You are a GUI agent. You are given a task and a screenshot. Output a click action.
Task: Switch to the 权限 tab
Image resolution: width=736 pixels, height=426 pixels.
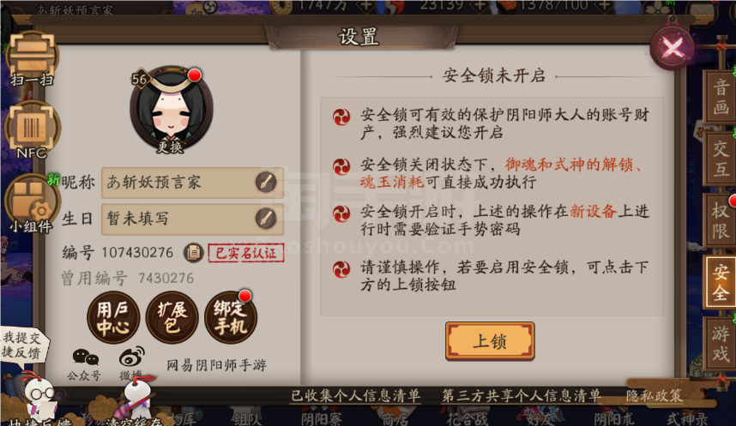[720, 220]
